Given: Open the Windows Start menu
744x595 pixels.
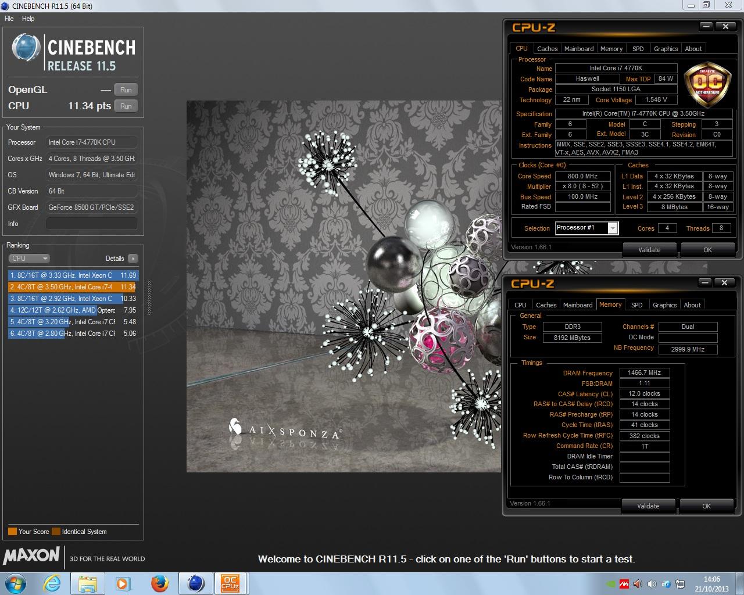Looking at the screenshot, I should pos(15,583).
